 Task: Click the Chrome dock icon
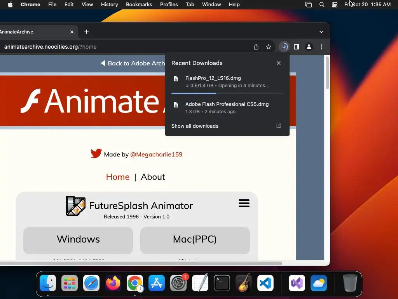coord(135,283)
